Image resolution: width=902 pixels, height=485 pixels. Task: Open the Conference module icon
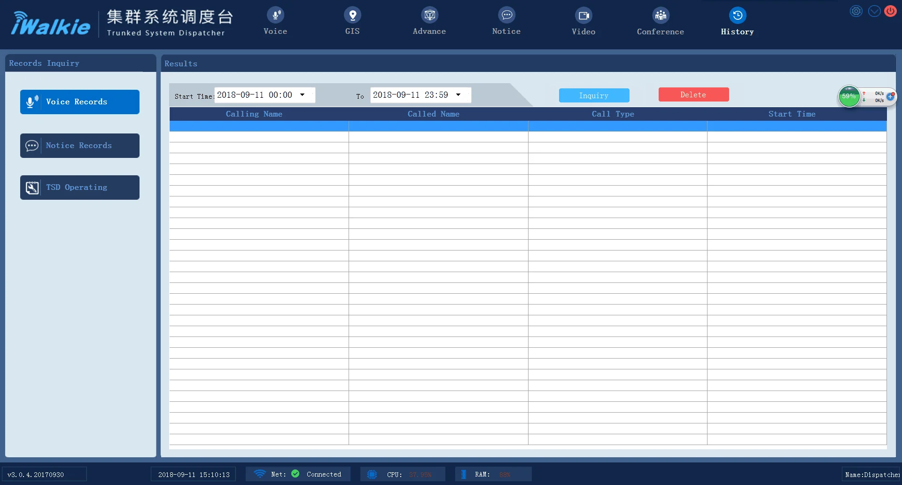tap(661, 16)
